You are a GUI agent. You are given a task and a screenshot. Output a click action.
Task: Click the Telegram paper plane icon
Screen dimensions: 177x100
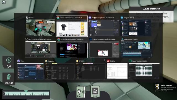click(x=122, y=18)
